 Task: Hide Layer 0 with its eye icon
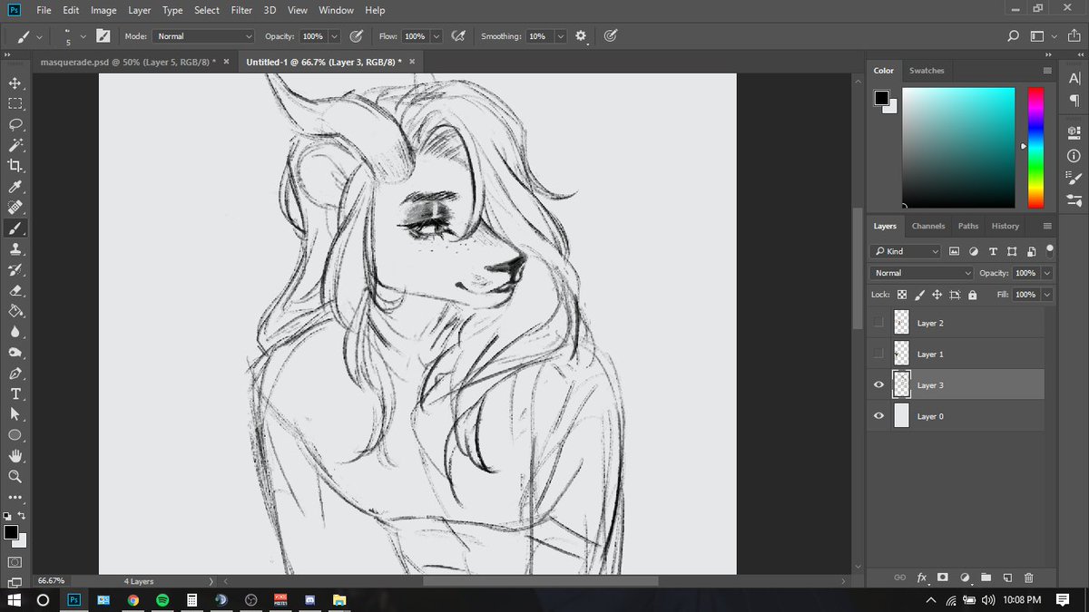point(878,416)
